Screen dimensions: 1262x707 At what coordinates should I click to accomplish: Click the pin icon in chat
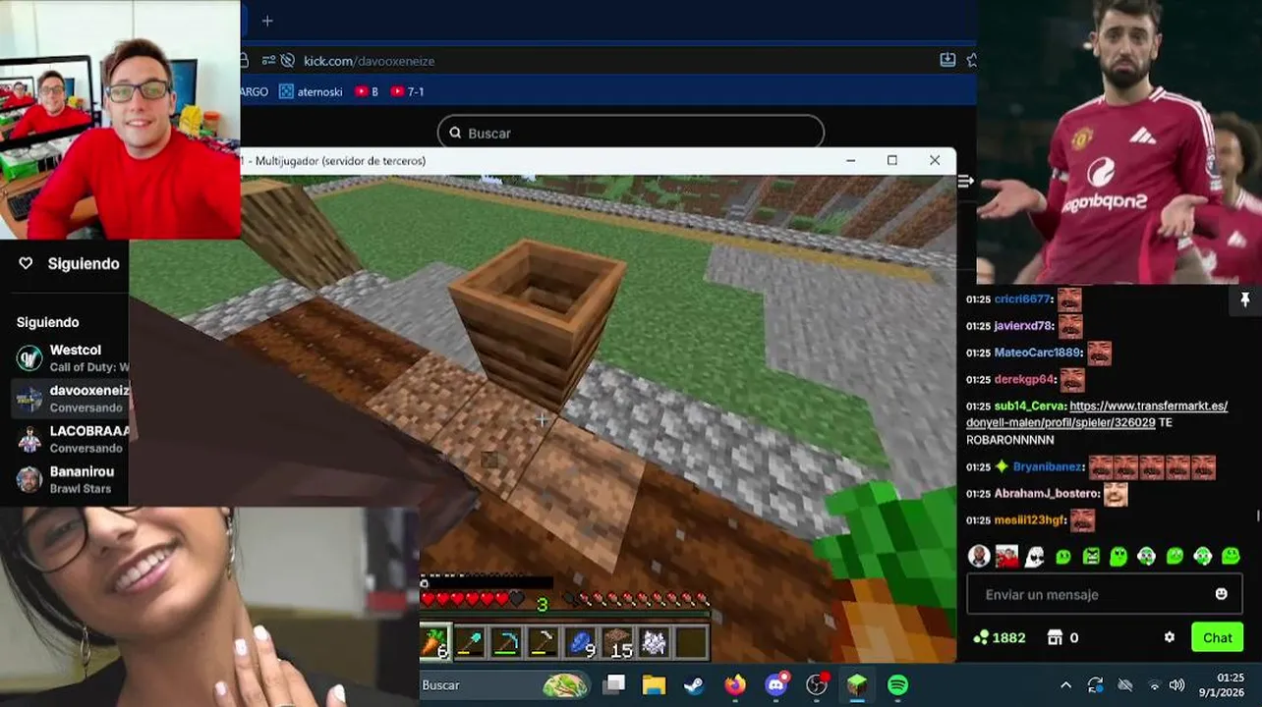1244,300
